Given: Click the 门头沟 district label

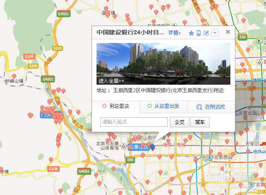Looking at the screenshot, I should 47,115.
